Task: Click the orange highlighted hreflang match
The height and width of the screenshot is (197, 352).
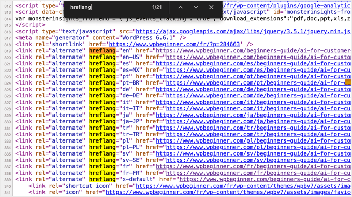Action: pos(102,51)
